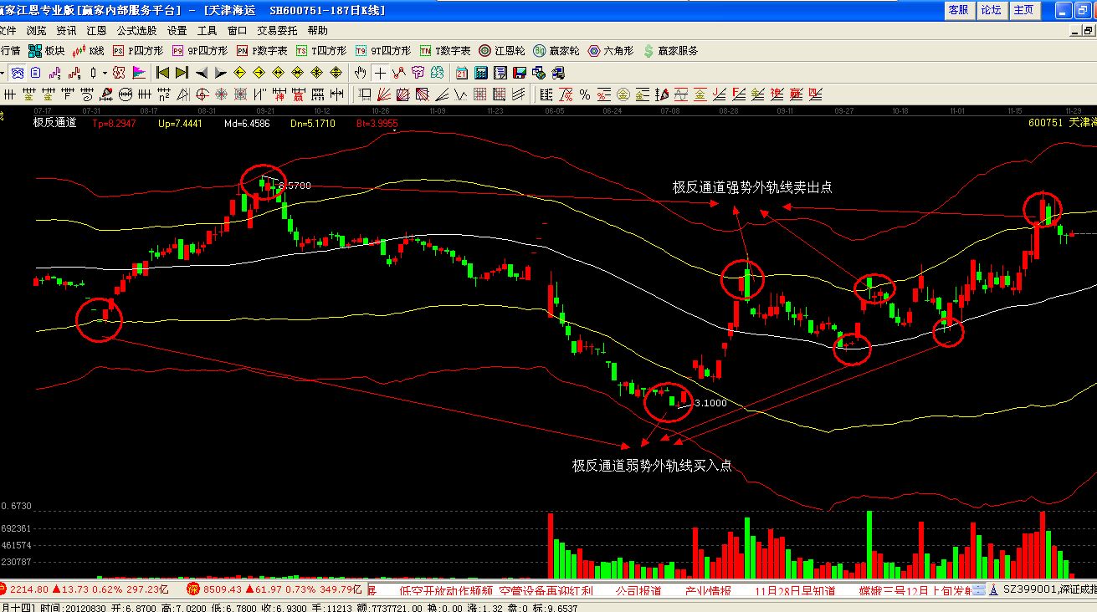Open the 设置 settings menu

tap(177, 30)
